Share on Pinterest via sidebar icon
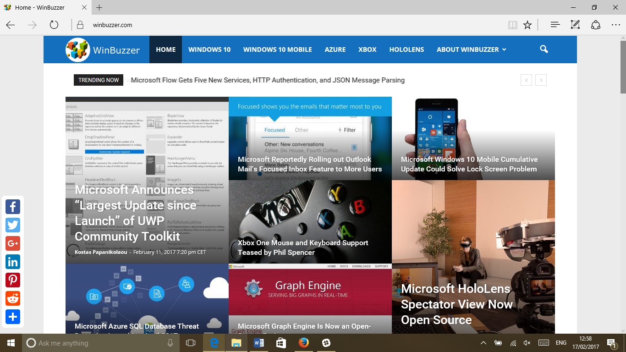The width and height of the screenshot is (626, 352). (x=13, y=280)
